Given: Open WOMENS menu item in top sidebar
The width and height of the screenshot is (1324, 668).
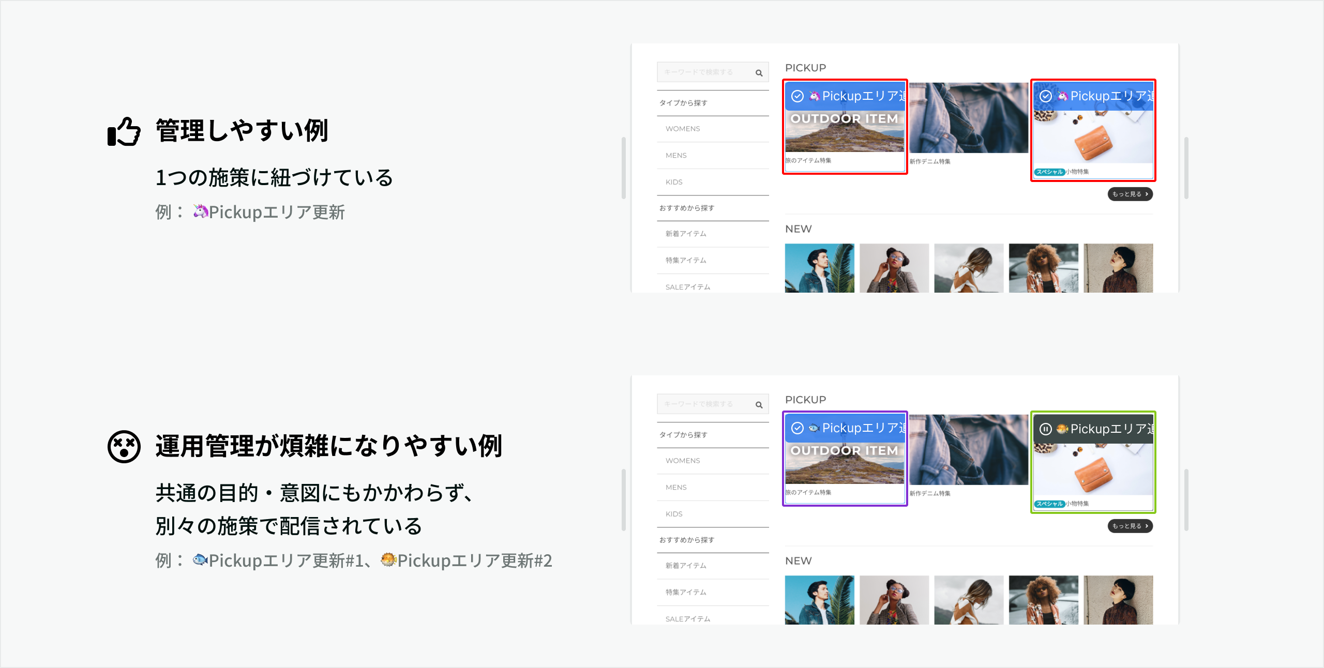Looking at the screenshot, I should [x=683, y=129].
